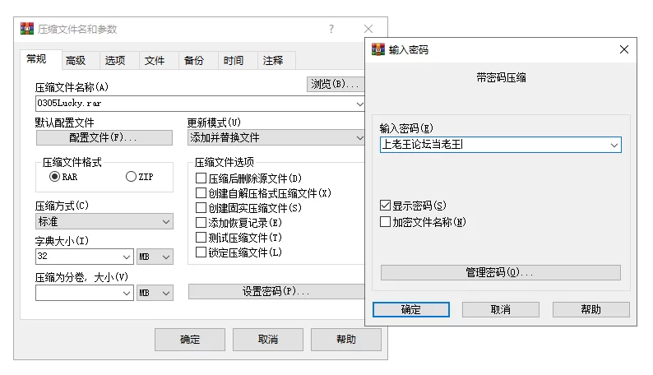Check 压缩后删除源文件 option
This screenshot has height=375, width=653.
[201, 178]
